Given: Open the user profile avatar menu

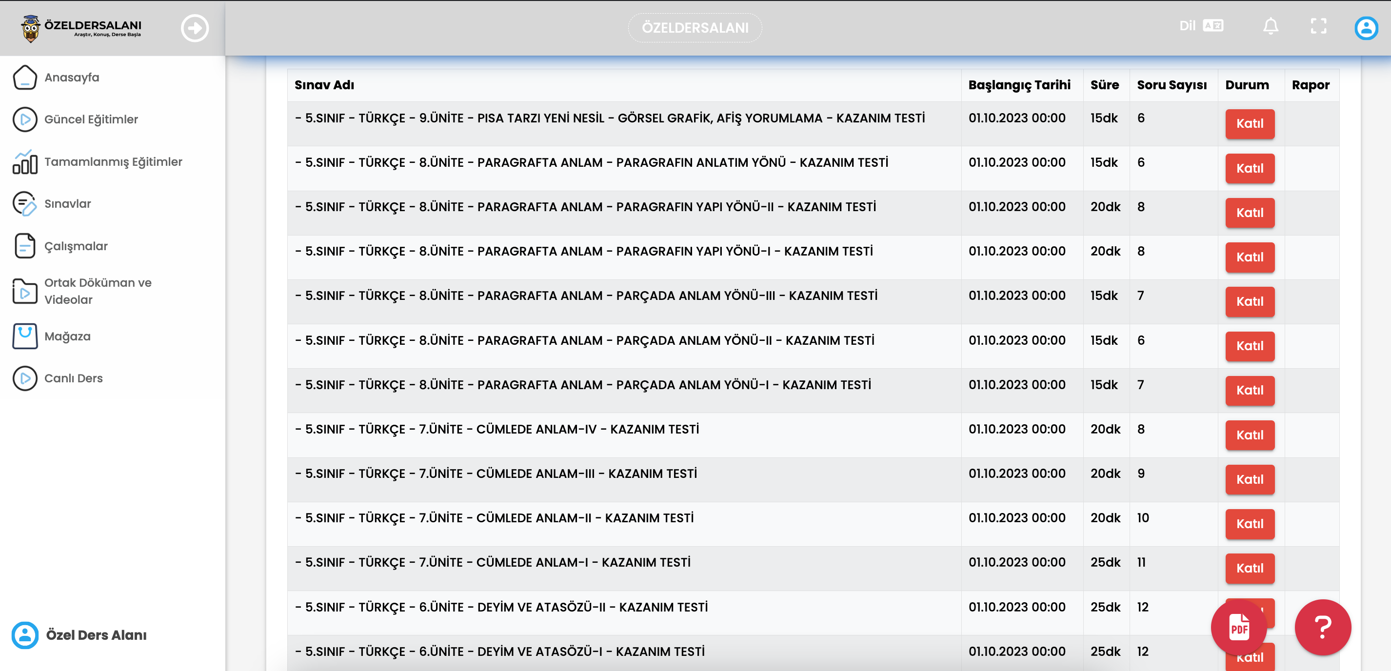Looking at the screenshot, I should click(1366, 28).
